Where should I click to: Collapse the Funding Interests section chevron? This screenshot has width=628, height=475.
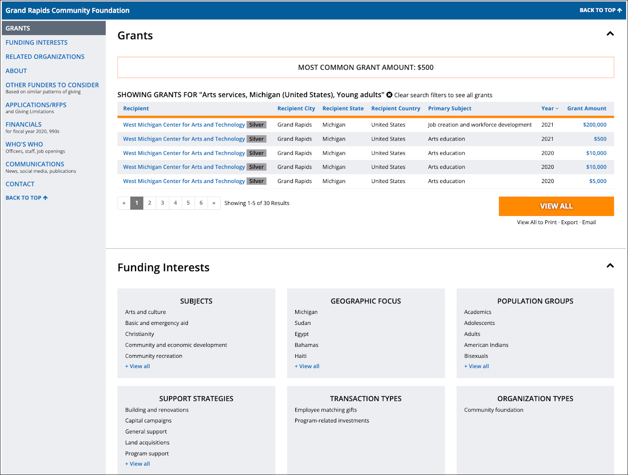tap(610, 266)
